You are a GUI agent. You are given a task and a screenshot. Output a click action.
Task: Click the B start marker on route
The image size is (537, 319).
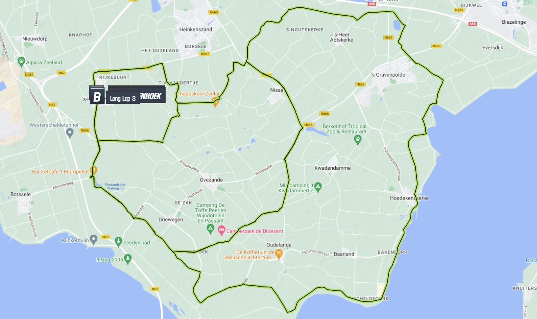(97, 96)
